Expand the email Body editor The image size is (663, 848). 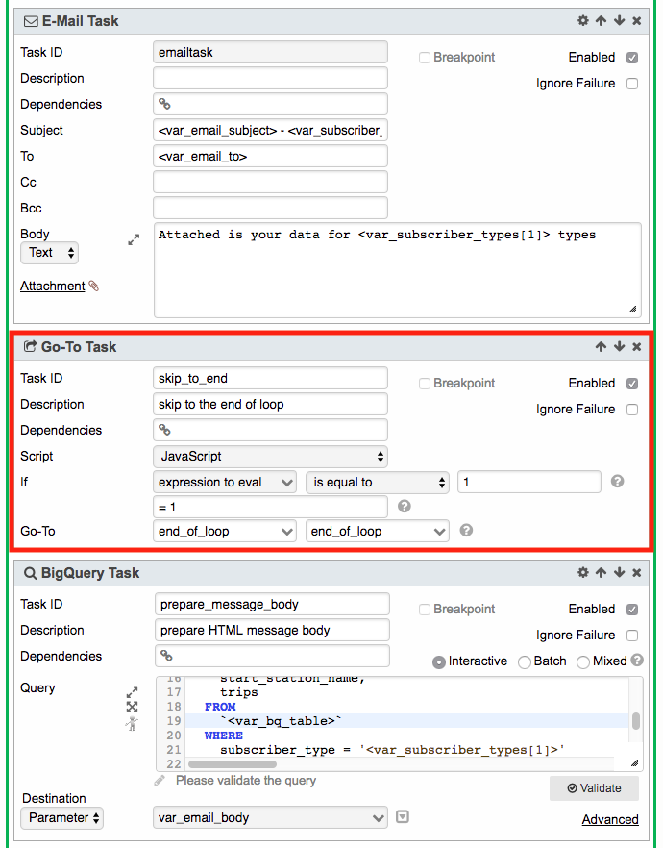(x=134, y=240)
